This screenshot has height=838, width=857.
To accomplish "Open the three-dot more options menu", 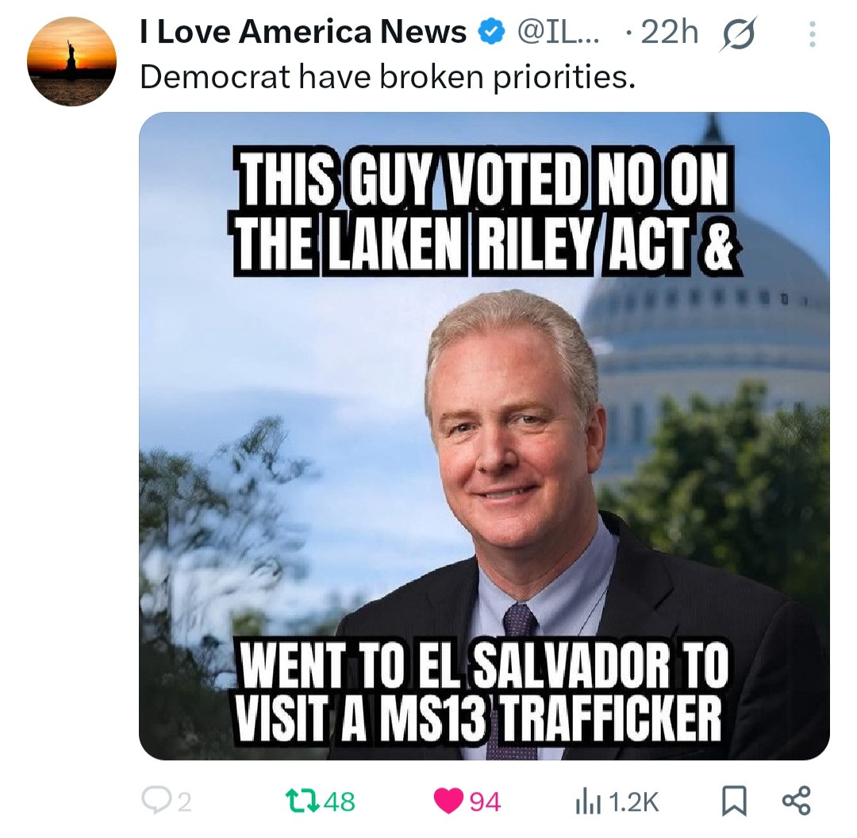I will click(813, 34).
